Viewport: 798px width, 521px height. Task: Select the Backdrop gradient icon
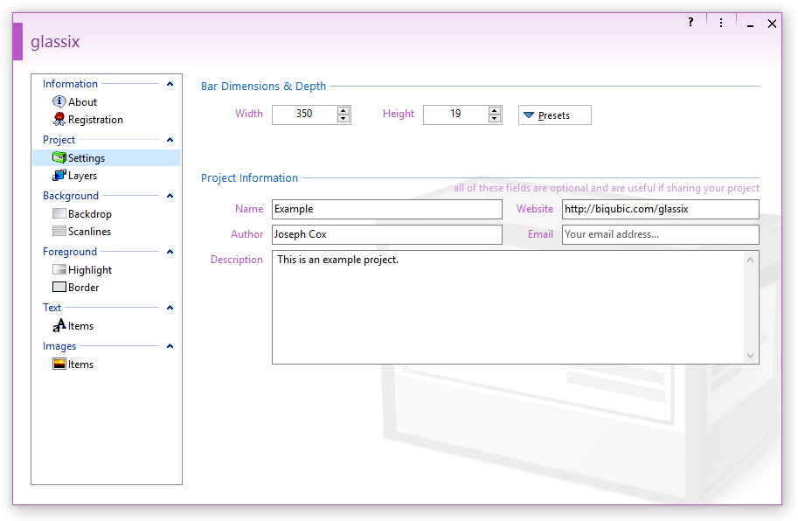pos(59,214)
